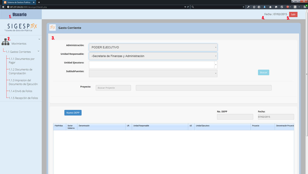Click the Sector Gobierno column header

click(72, 127)
